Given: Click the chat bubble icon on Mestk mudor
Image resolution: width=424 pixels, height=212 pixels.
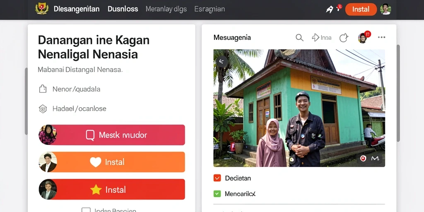Looking at the screenshot, I should coord(90,135).
